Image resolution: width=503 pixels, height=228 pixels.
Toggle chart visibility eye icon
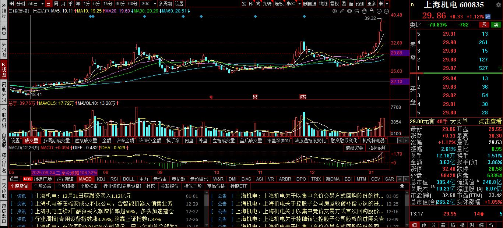click(x=350, y=11)
